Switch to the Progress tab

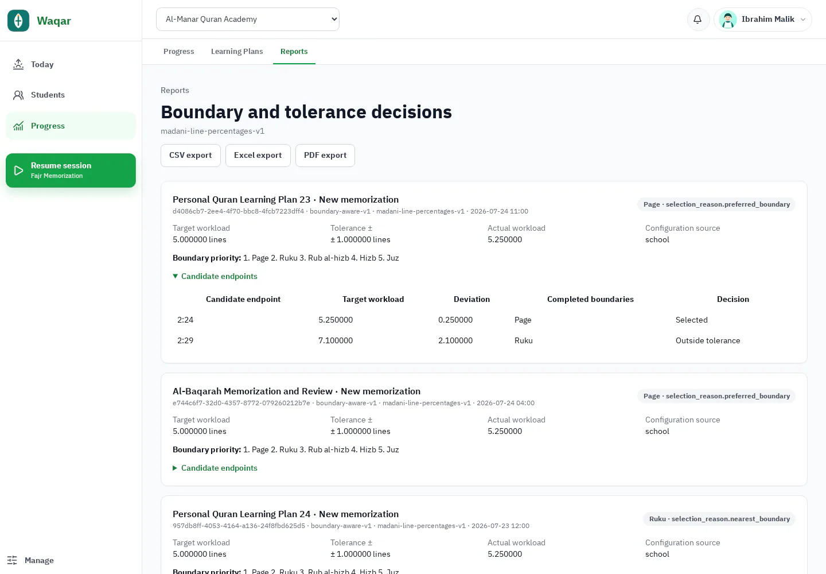click(179, 52)
